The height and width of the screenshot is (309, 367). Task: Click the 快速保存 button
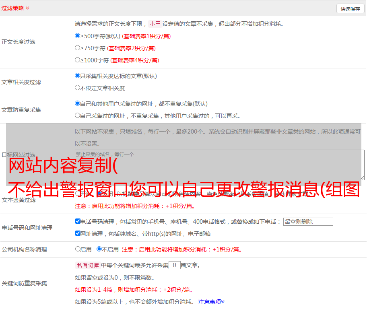pos(350,9)
